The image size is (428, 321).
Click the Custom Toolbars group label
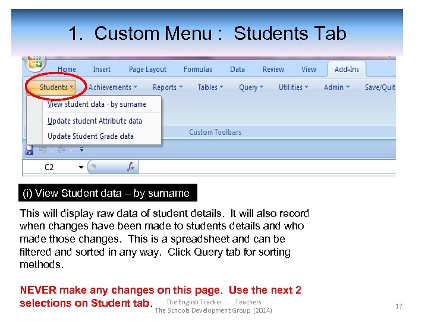(x=215, y=132)
